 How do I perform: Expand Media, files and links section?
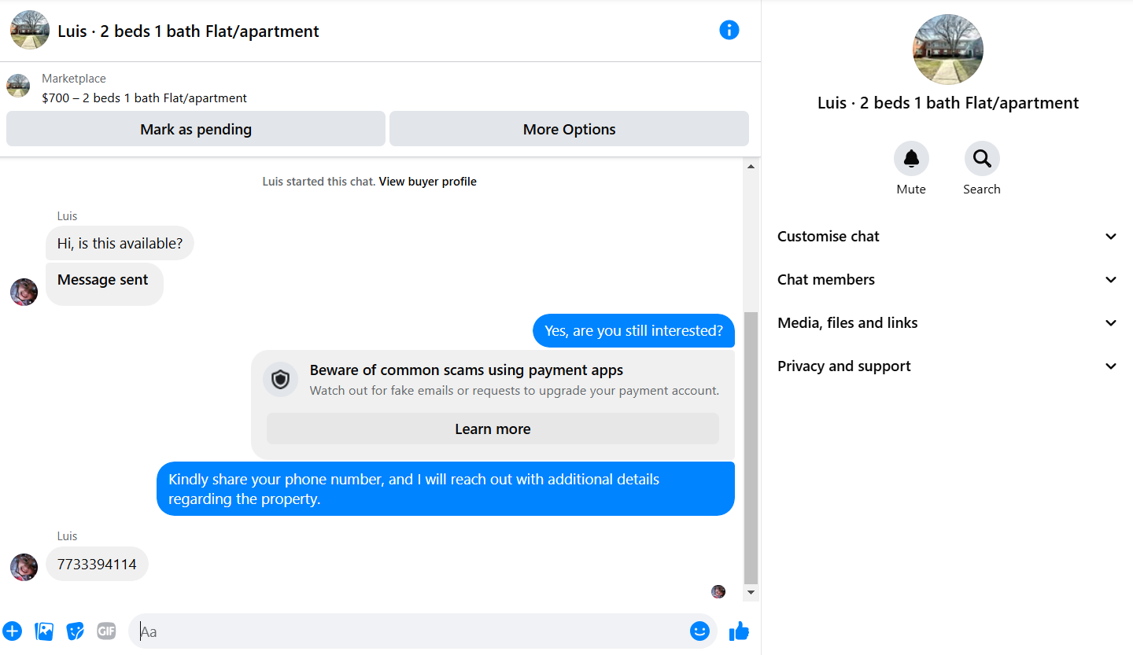947,322
